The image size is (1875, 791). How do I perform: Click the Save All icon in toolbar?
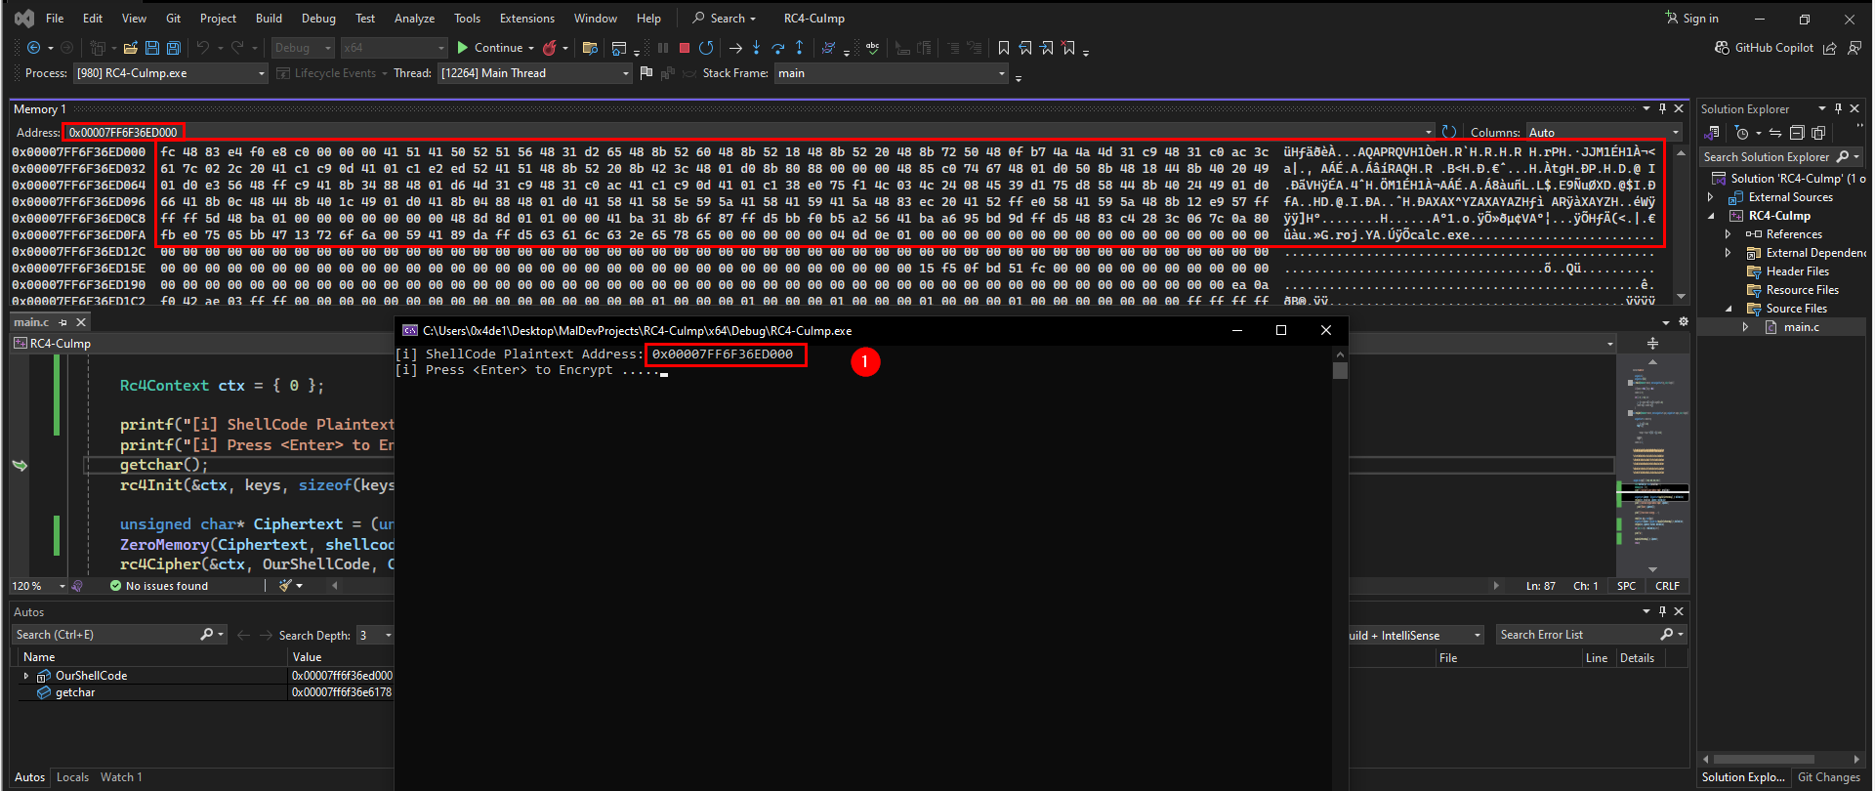(x=173, y=47)
